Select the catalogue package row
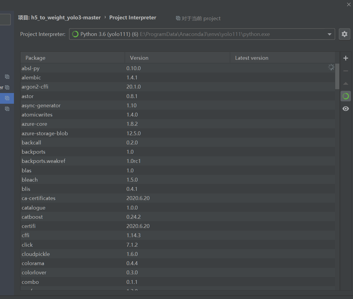Viewport: 353px width, 299px height. pyautogui.click(x=178, y=208)
